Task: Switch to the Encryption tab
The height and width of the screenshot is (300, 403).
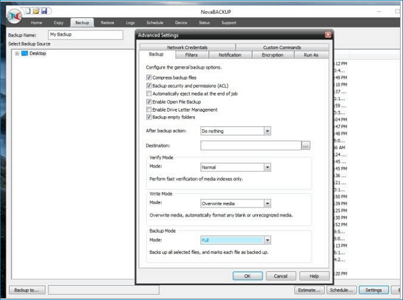Action: tap(272, 55)
